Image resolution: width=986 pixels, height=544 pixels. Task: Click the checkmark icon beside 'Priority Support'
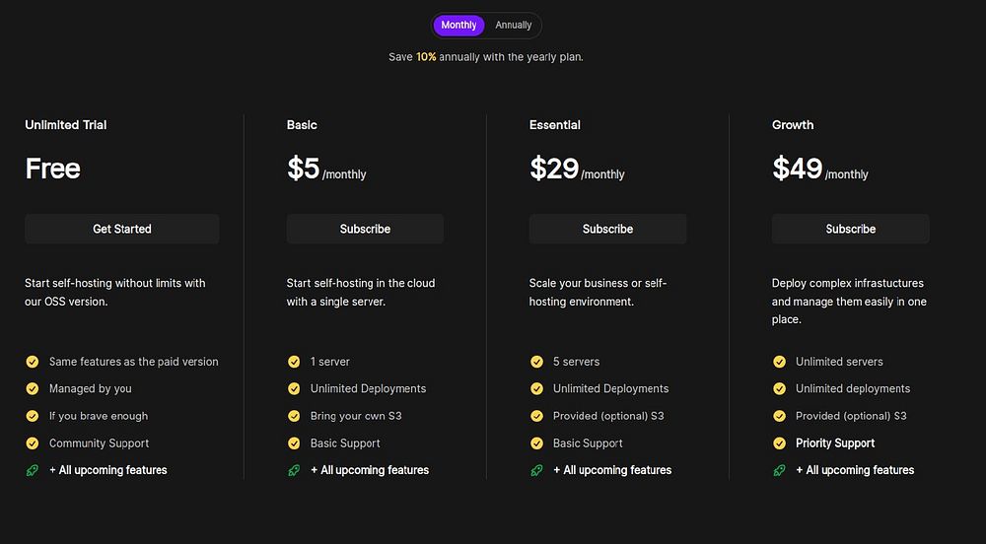point(779,443)
